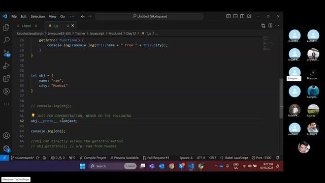The width and height of the screenshot is (325, 183).
Task: Expand Trainer breadcrumb
Action: pos(80,34)
